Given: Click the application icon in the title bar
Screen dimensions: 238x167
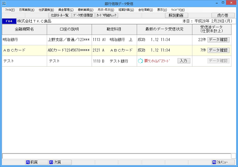Looking at the screenshot, I should tap(4, 3).
